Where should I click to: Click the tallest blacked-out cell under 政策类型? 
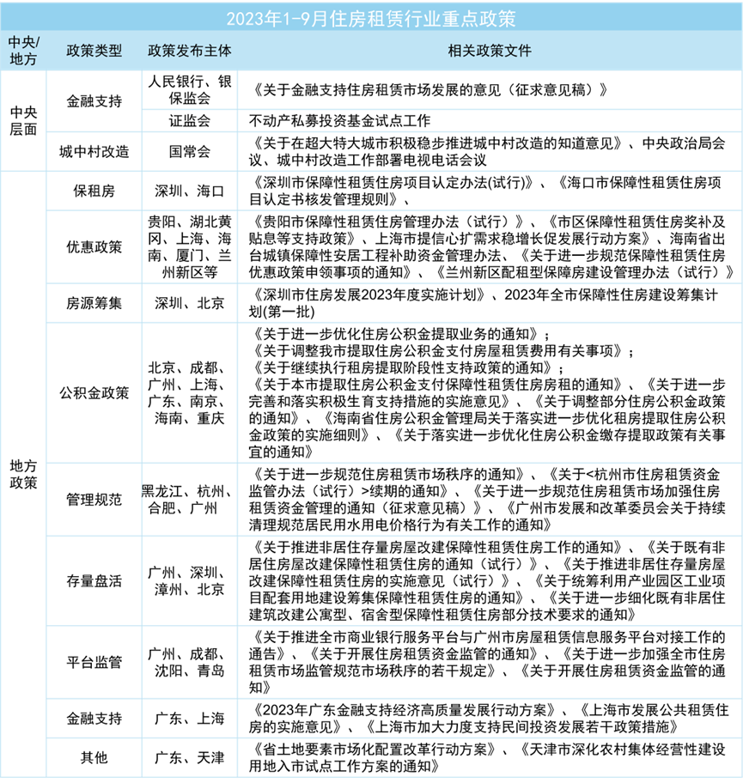pyautogui.click(x=94, y=392)
